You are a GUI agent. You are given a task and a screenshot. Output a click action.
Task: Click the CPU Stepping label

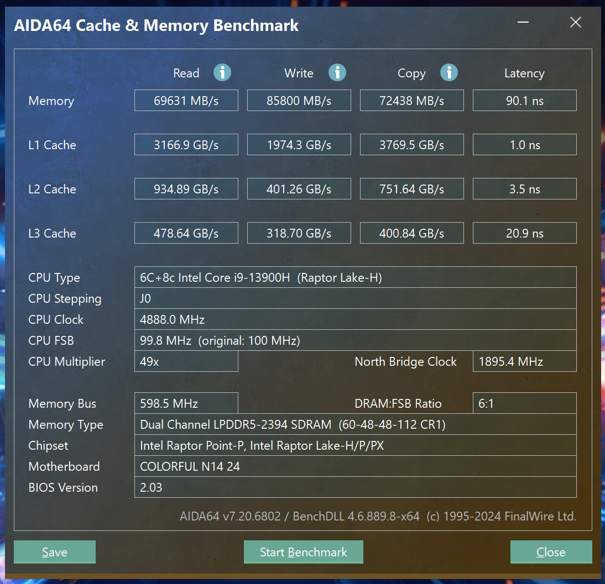pos(65,299)
